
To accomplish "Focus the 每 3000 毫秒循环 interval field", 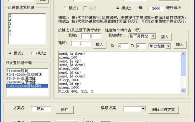I will pos(156,8).
